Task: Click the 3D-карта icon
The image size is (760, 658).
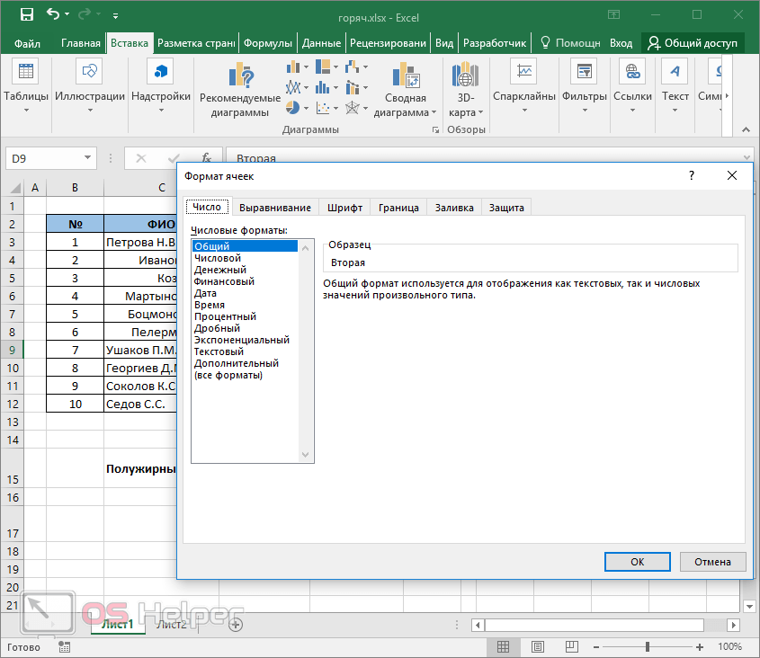Action: click(x=465, y=76)
